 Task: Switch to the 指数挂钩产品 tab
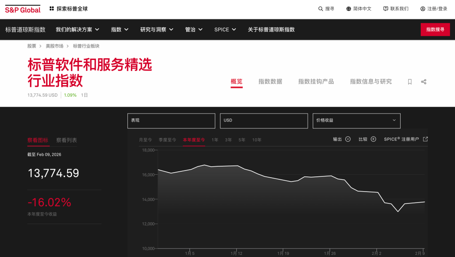tap(316, 82)
